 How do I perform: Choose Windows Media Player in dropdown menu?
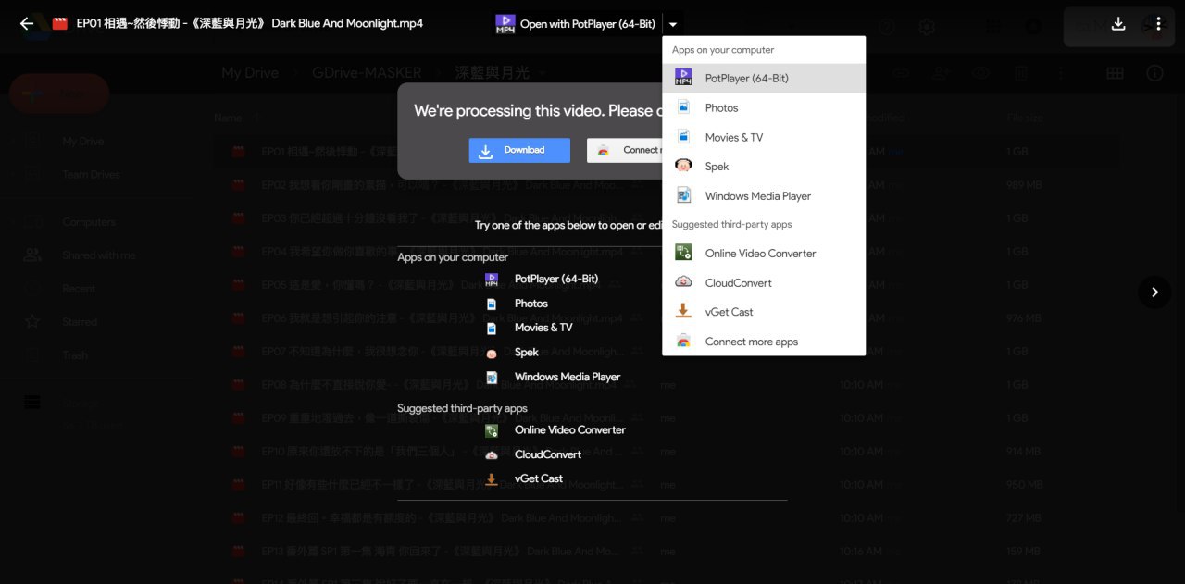tap(757, 196)
